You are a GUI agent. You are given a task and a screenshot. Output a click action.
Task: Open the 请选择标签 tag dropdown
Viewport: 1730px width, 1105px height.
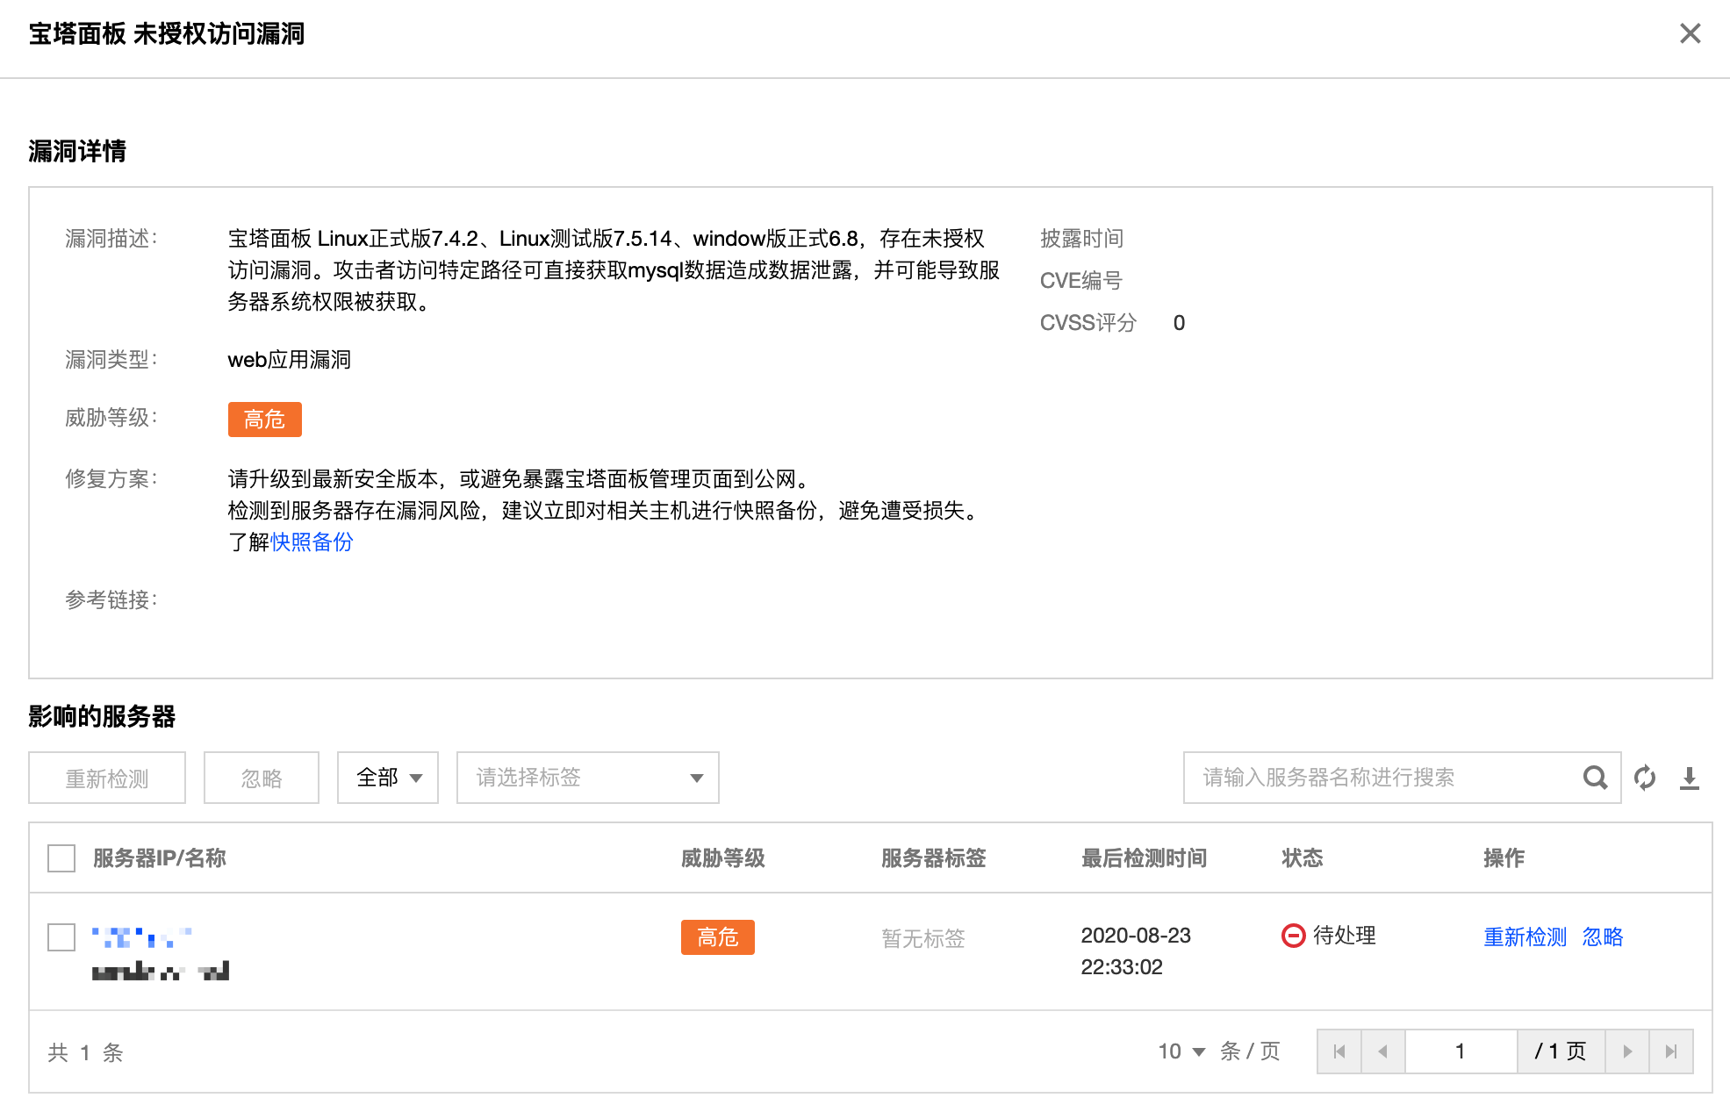(588, 778)
